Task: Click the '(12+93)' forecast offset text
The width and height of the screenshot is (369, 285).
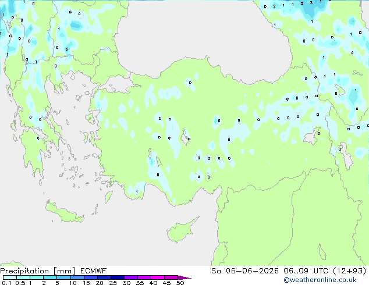Action: (350, 271)
